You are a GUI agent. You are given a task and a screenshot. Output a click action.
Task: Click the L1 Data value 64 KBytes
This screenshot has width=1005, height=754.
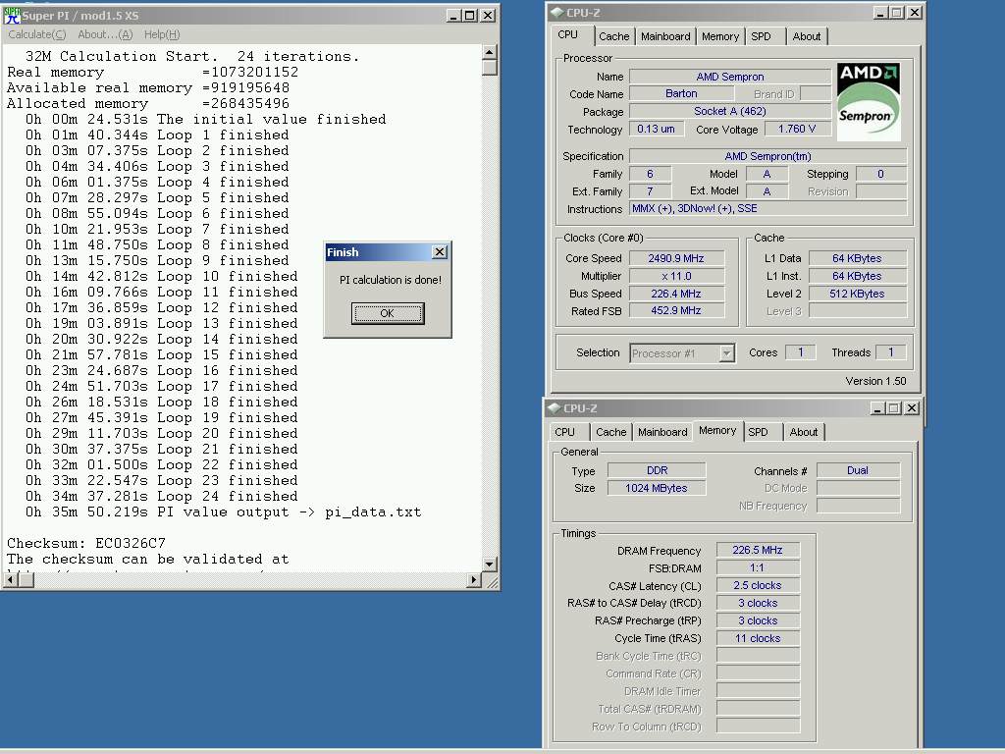[x=858, y=258]
